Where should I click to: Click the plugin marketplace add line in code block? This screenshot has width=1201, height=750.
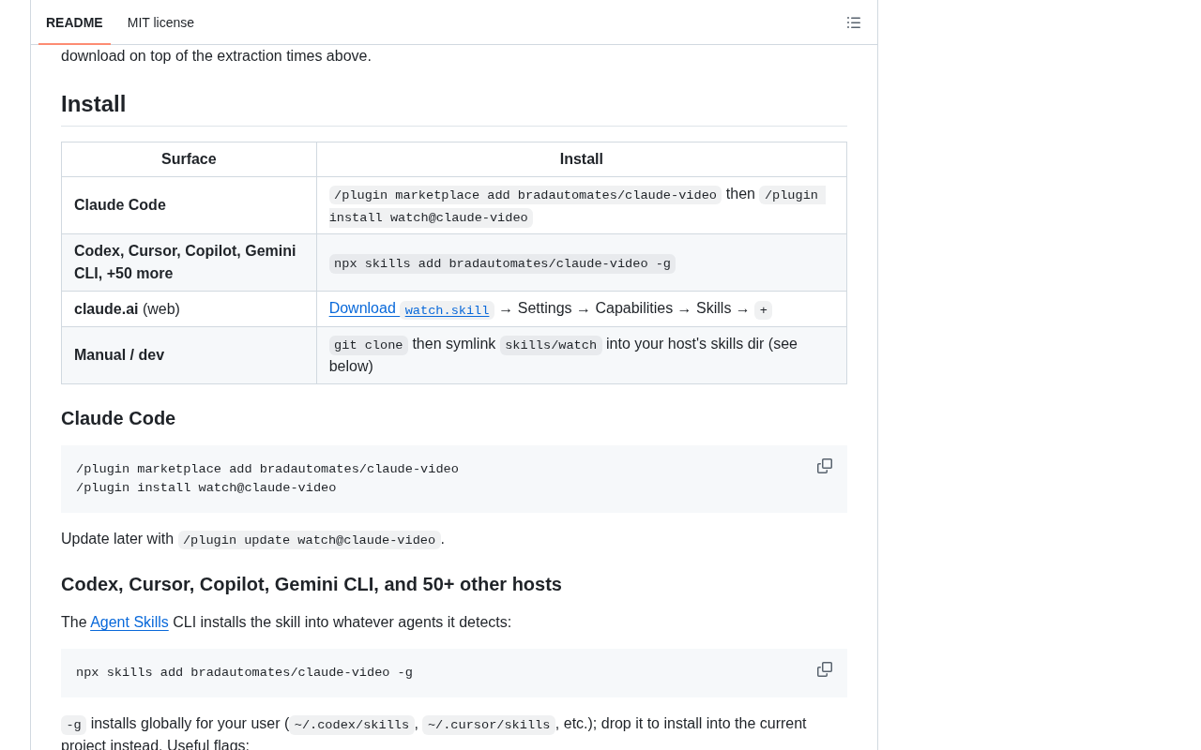pyautogui.click(x=267, y=470)
